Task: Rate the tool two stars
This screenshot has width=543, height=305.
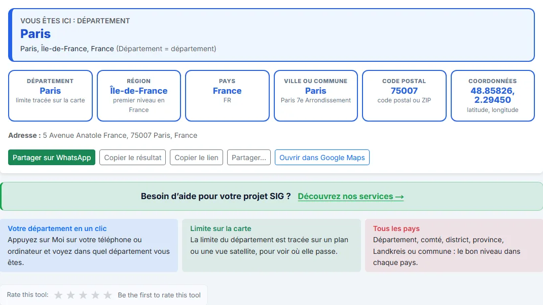Action: pyautogui.click(x=70, y=295)
